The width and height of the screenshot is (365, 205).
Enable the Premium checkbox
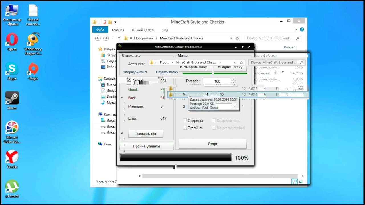coord(185,128)
